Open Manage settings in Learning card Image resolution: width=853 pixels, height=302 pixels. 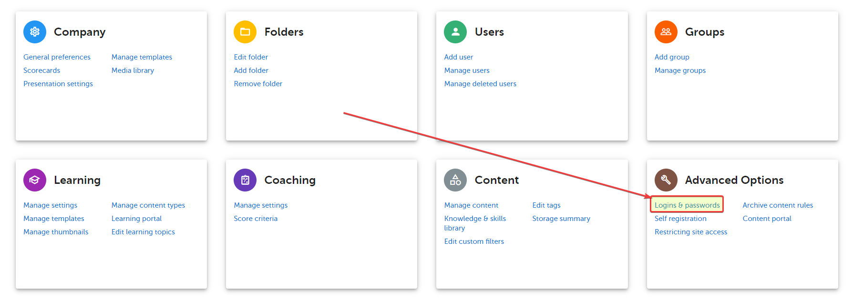pos(50,205)
